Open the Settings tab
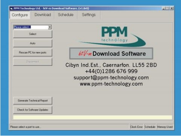This screenshot has width=181, height=136. (x=89, y=15)
